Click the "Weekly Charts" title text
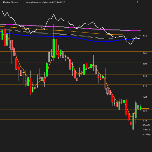The width and height of the screenshot is (152, 152). 10,2
